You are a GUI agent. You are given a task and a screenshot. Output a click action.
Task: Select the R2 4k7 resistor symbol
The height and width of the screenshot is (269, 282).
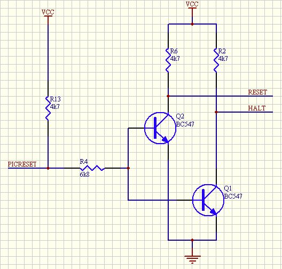(x=216, y=60)
